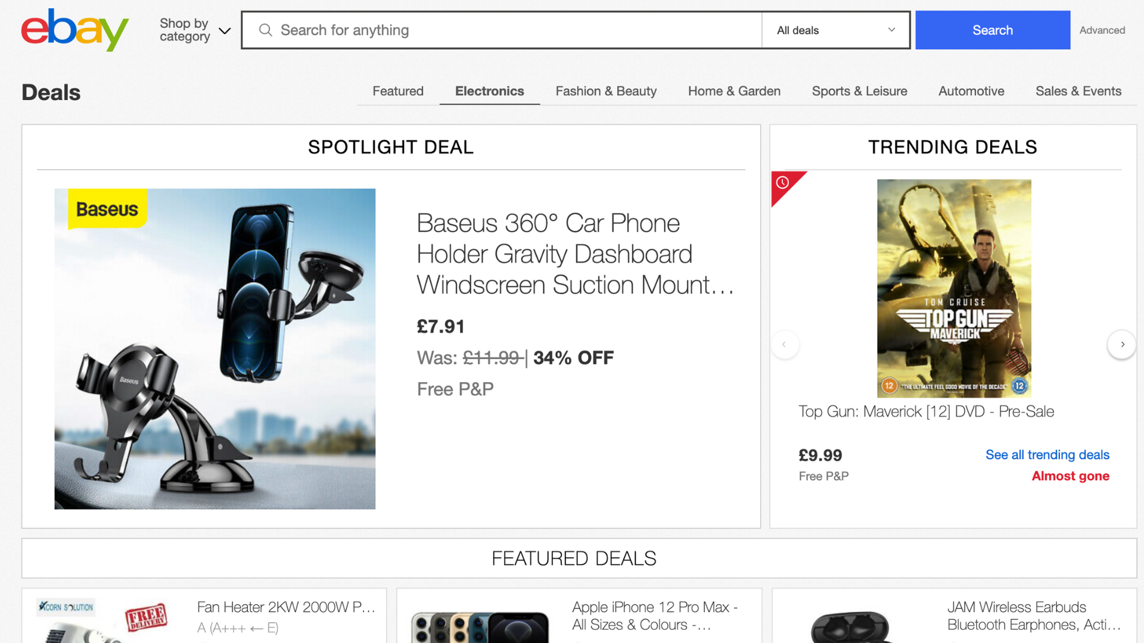Expand the All deals dropdown
The image size is (1144, 643).
point(834,30)
